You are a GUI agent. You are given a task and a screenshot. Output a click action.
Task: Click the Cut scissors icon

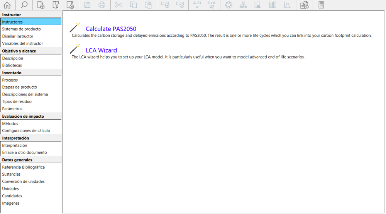(x=119, y=5)
